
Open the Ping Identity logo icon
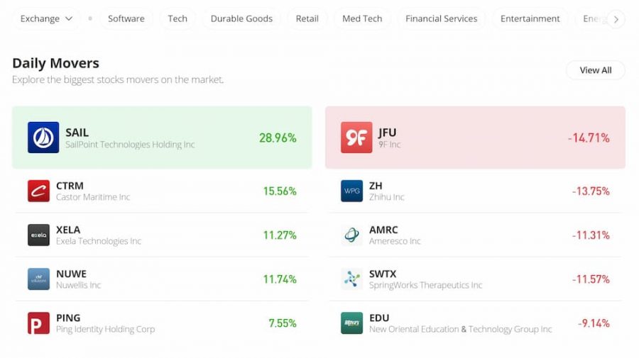(x=38, y=323)
